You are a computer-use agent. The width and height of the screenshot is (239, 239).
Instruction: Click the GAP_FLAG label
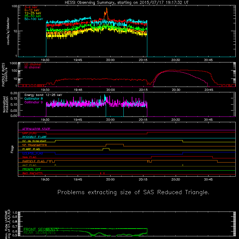pyautogui.click(x=29, y=133)
